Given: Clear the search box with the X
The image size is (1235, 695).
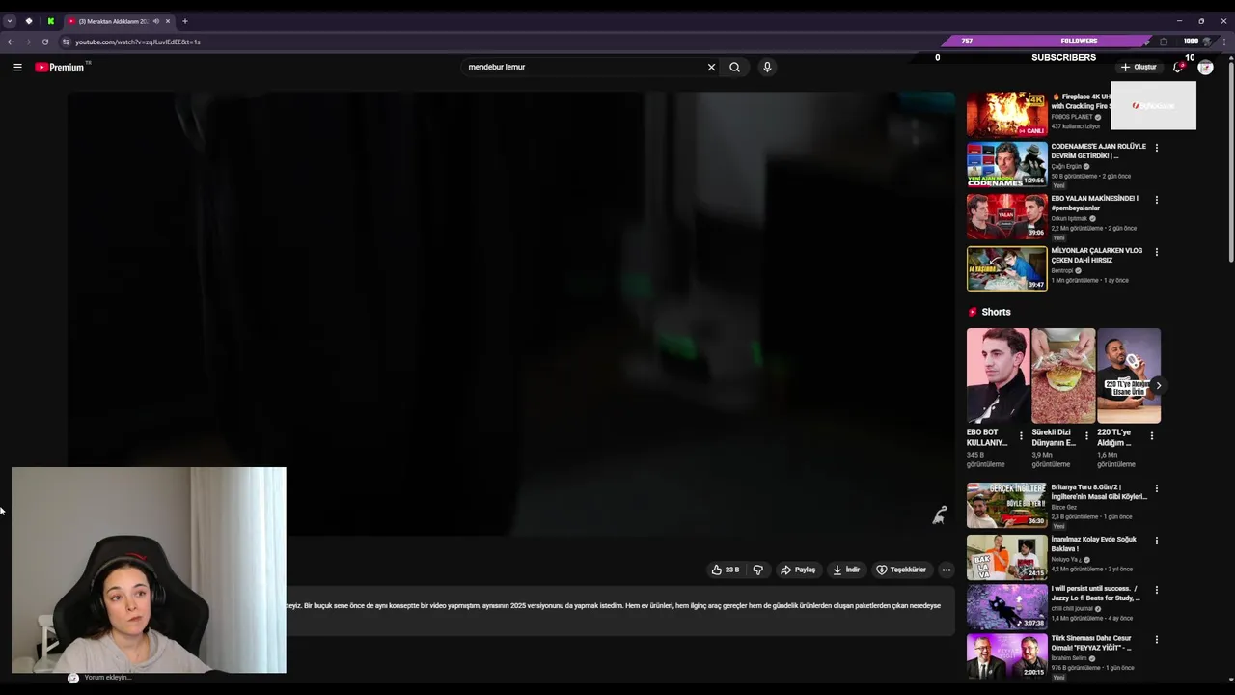Looking at the screenshot, I should (x=711, y=67).
